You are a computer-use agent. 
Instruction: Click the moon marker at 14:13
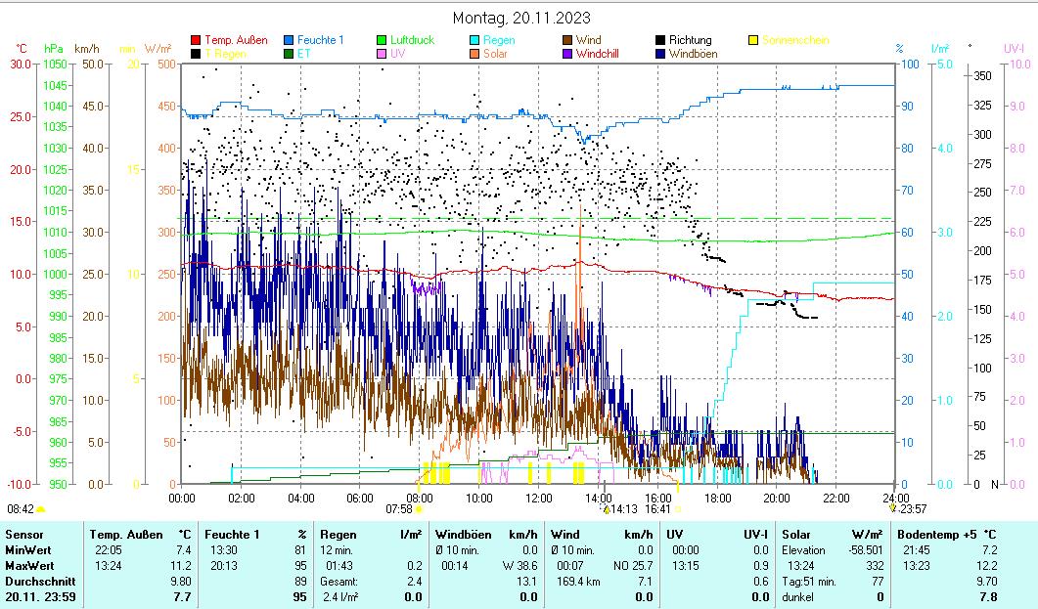pyautogui.click(x=606, y=509)
